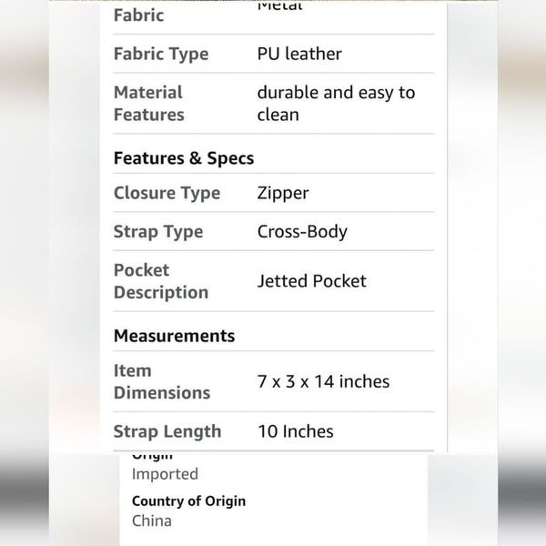Click the Measurements heading
The image size is (546, 546).
174,336
